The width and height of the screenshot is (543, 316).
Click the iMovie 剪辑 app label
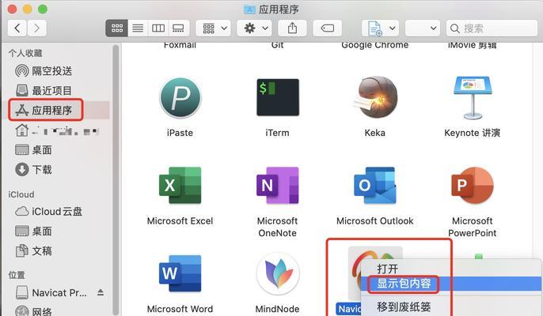click(x=473, y=45)
